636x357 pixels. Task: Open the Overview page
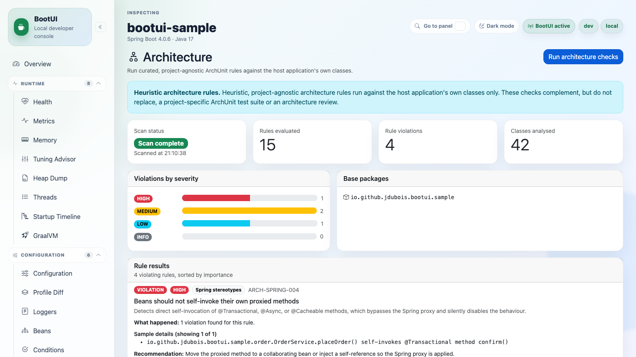pos(57,64)
